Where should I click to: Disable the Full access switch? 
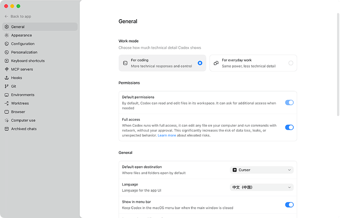[x=289, y=127]
